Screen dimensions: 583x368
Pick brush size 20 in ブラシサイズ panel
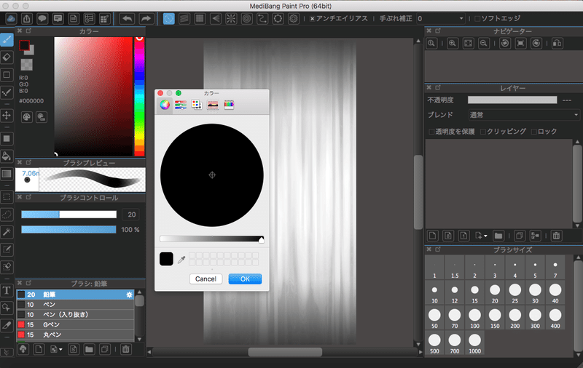(495, 293)
